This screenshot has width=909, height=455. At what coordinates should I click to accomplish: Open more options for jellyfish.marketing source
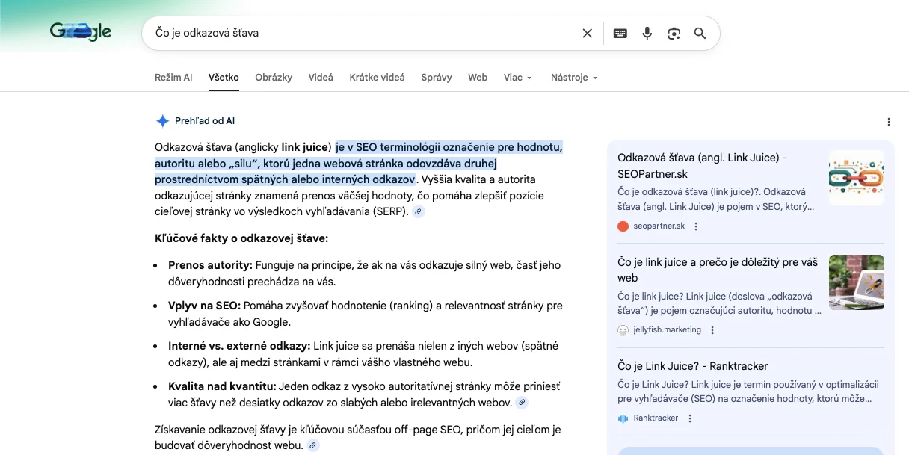(x=712, y=330)
